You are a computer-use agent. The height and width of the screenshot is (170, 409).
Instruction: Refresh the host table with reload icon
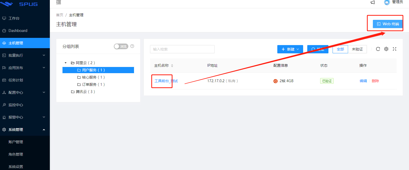[378, 49]
